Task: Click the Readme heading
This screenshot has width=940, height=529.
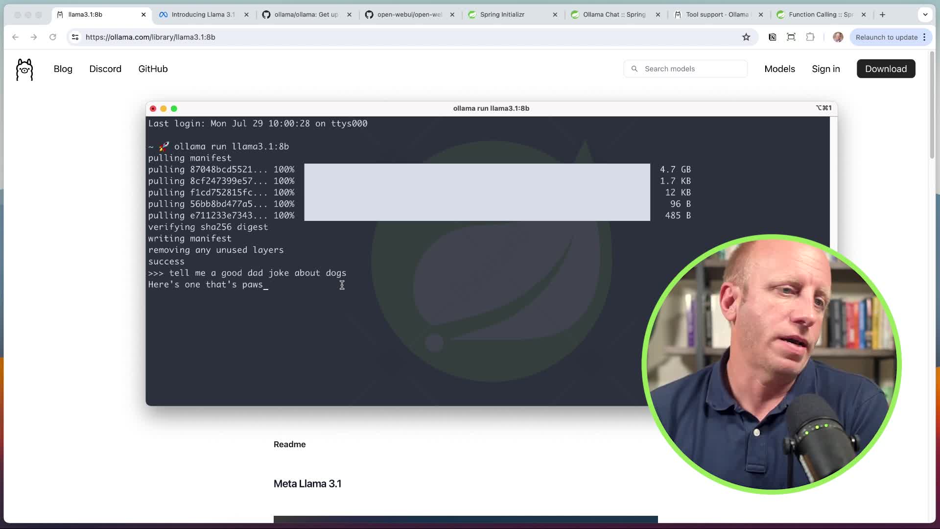Action: coord(289,444)
